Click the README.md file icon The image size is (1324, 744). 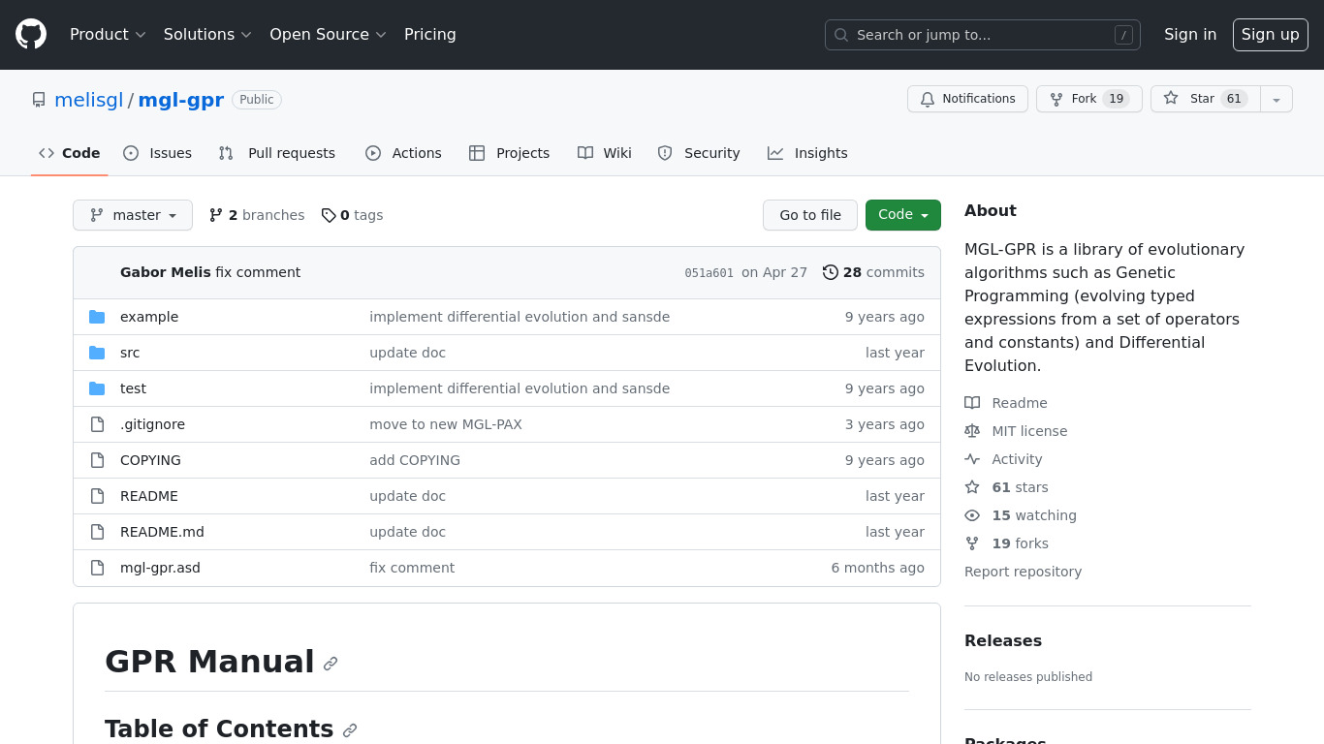point(97,532)
